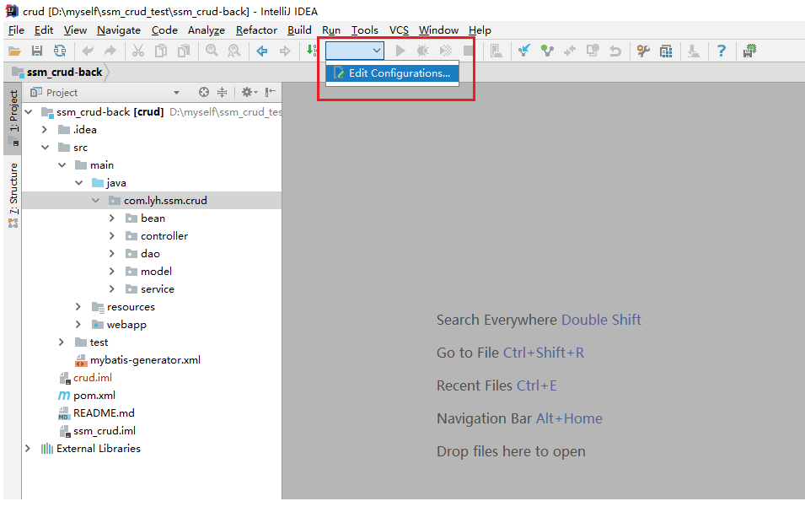Click the VCS Show History icon

[593, 51]
